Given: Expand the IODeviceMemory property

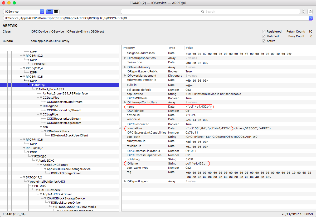Looking at the screenshot, I should [125, 67].
